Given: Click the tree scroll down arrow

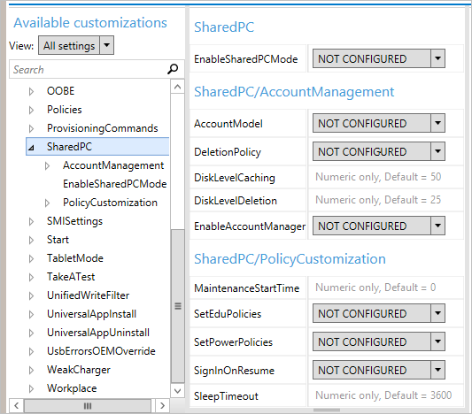Looking at the screenshot, I should point(178,391).
